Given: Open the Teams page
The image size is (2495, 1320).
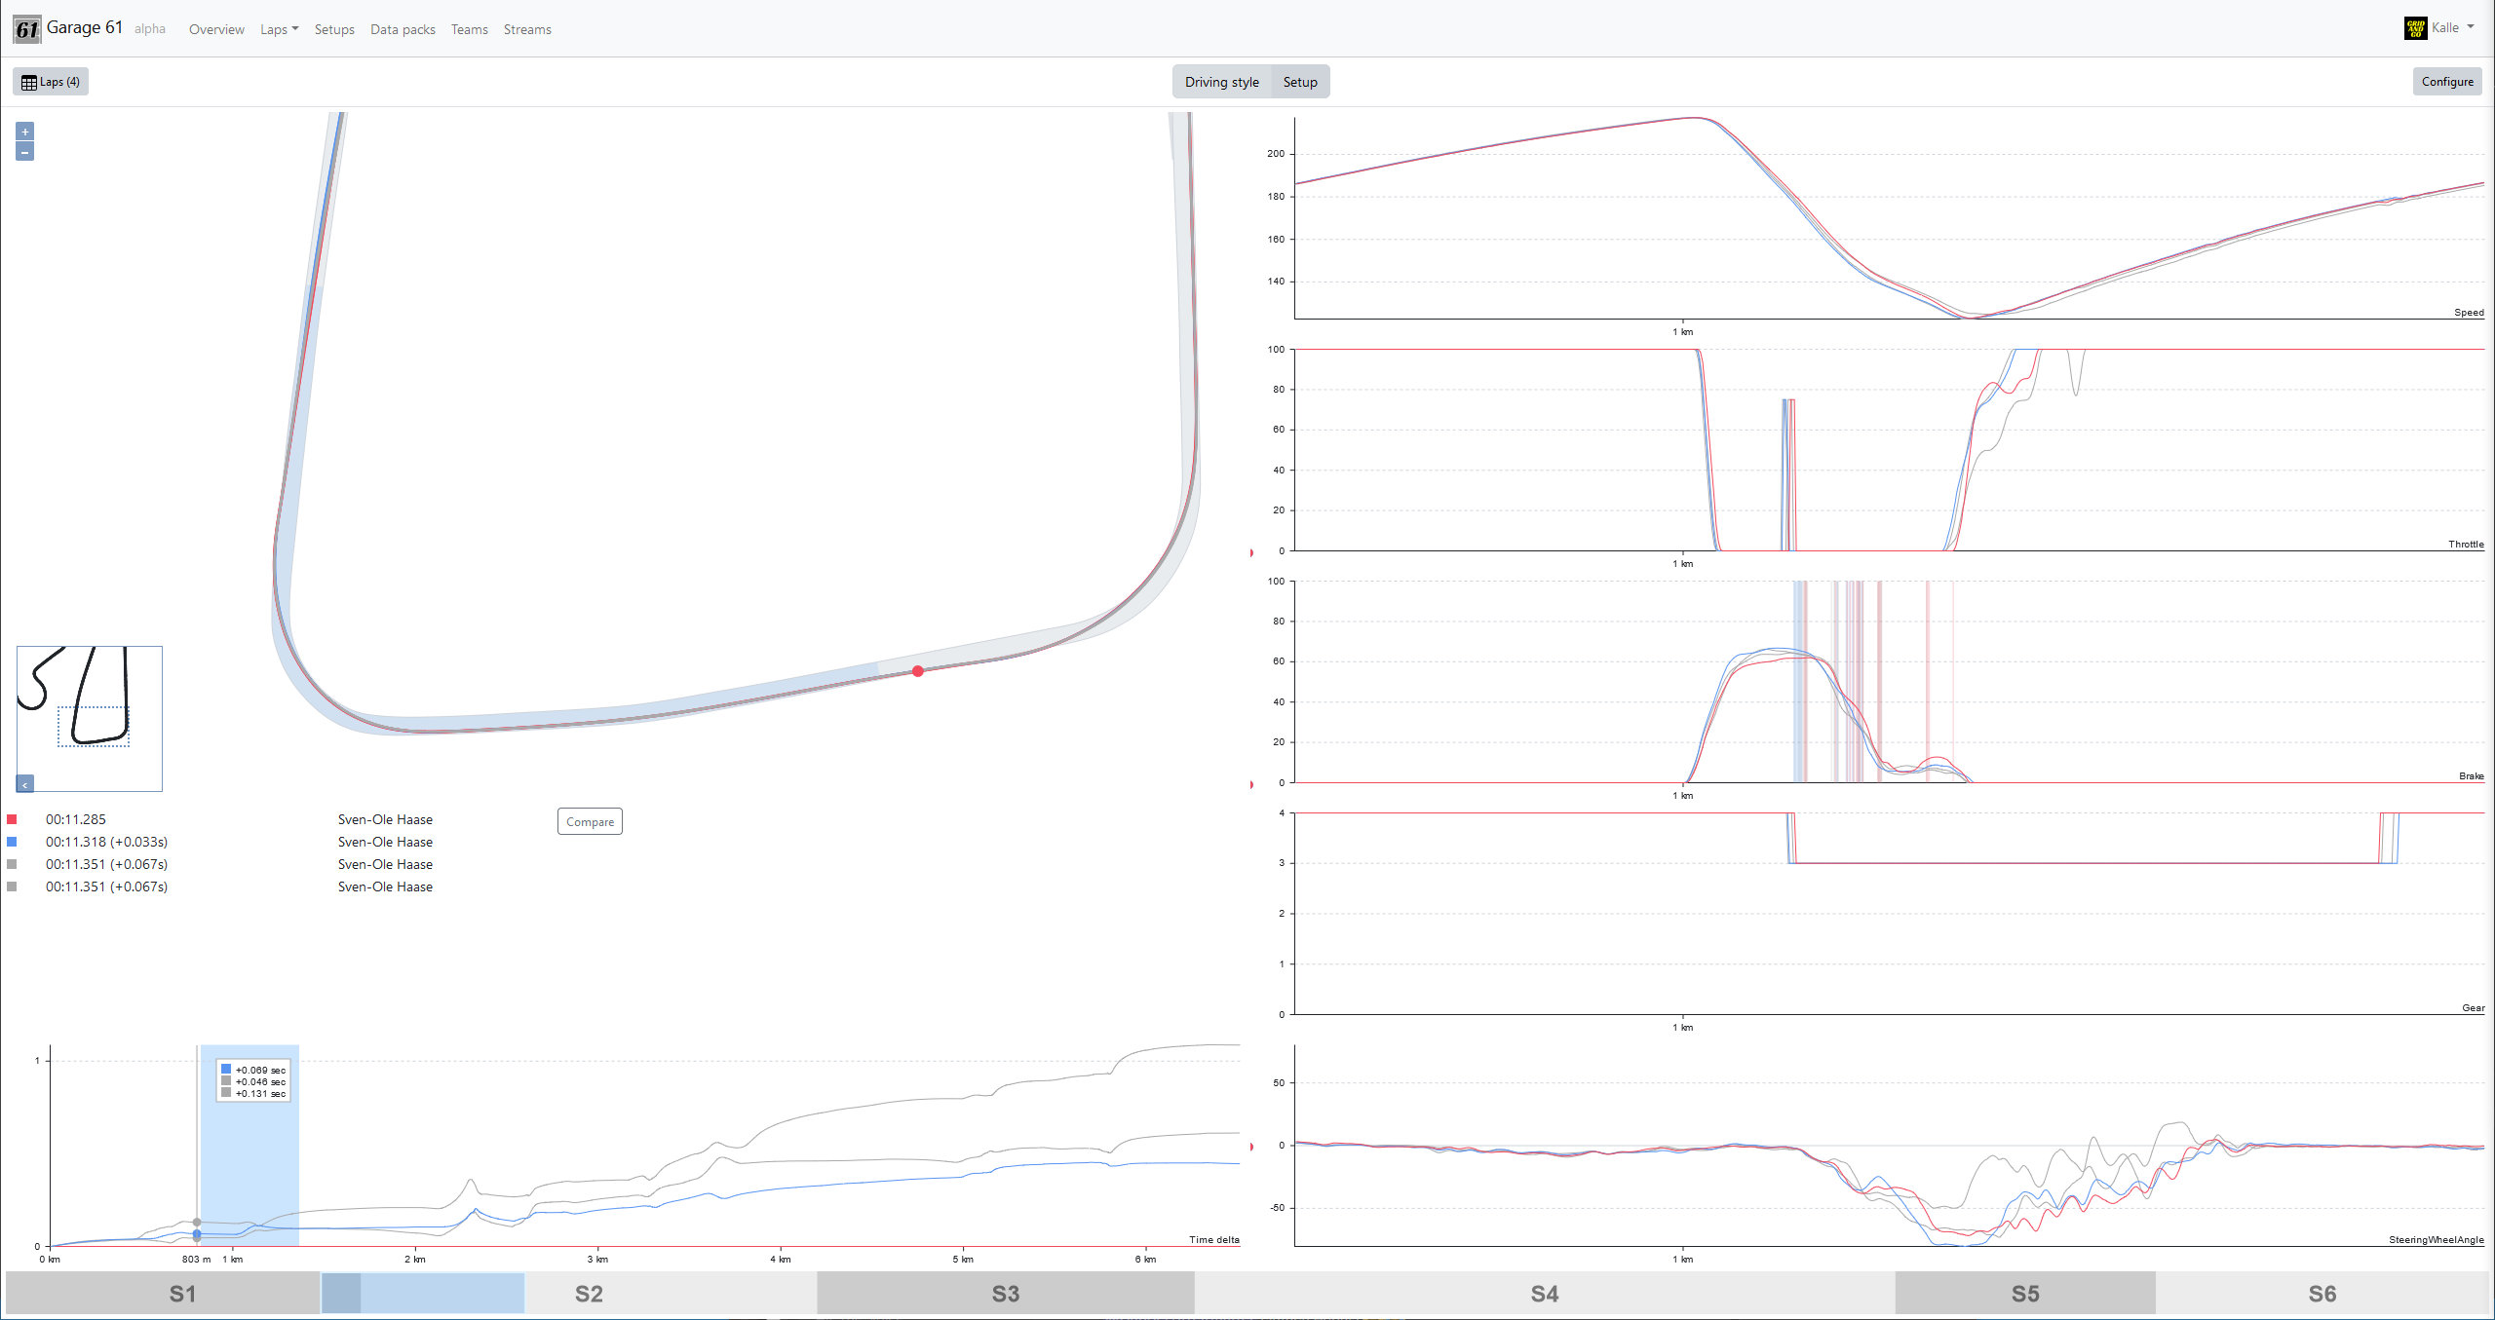Looking at the screenshot, I should 469,29.
